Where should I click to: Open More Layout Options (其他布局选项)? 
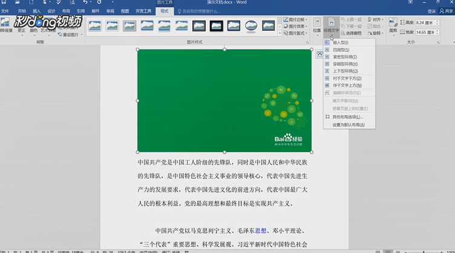349,117
